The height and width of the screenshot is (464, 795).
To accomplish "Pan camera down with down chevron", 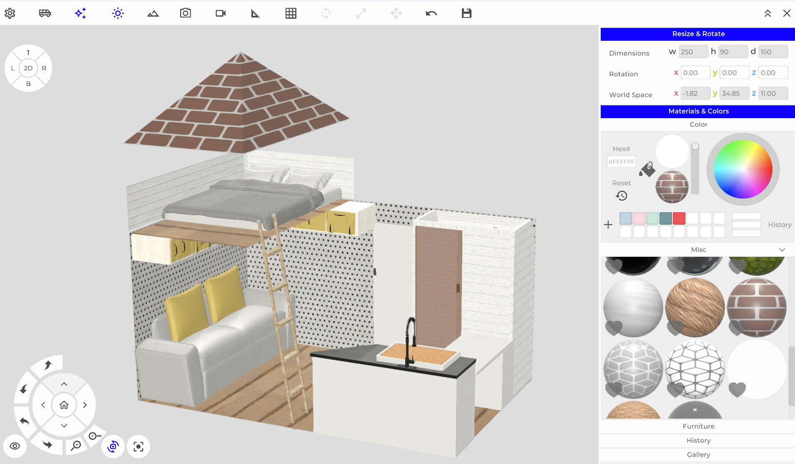I will (64, 425).
